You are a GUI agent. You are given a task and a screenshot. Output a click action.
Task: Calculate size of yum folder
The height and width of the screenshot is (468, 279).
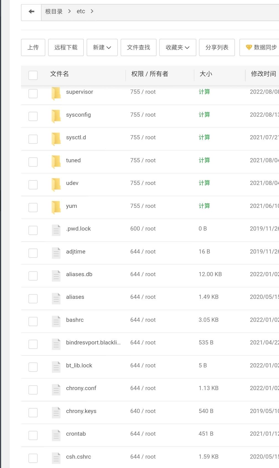click(204, 206)
